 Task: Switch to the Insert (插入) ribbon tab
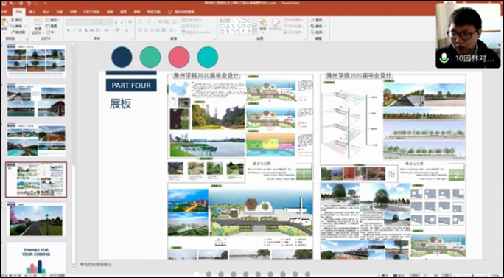click(32, 12)
